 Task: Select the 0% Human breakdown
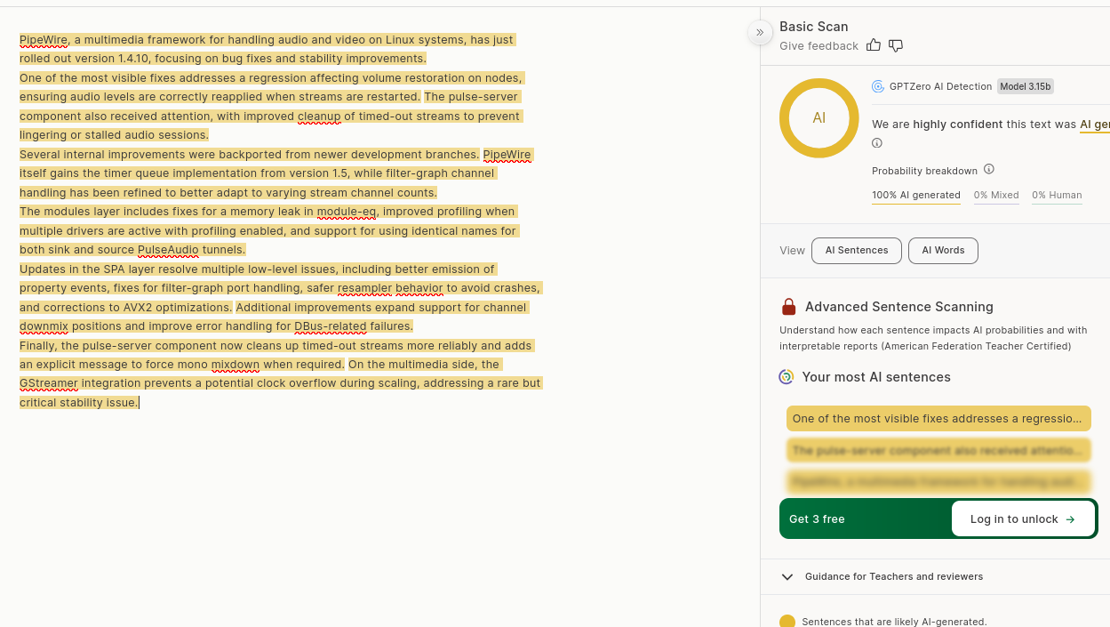pyautogui.click(x=1057, y=196)
